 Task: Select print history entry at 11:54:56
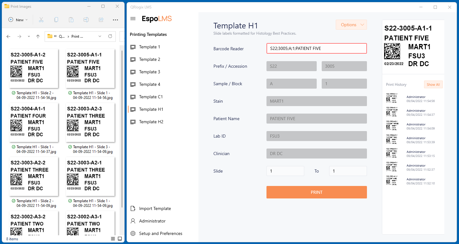point(414,99)
